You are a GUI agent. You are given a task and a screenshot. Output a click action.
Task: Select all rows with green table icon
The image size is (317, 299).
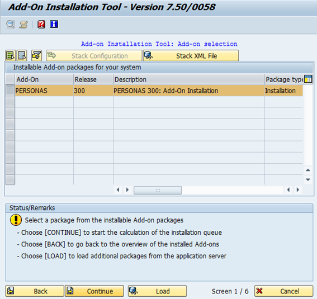(10, 55)
